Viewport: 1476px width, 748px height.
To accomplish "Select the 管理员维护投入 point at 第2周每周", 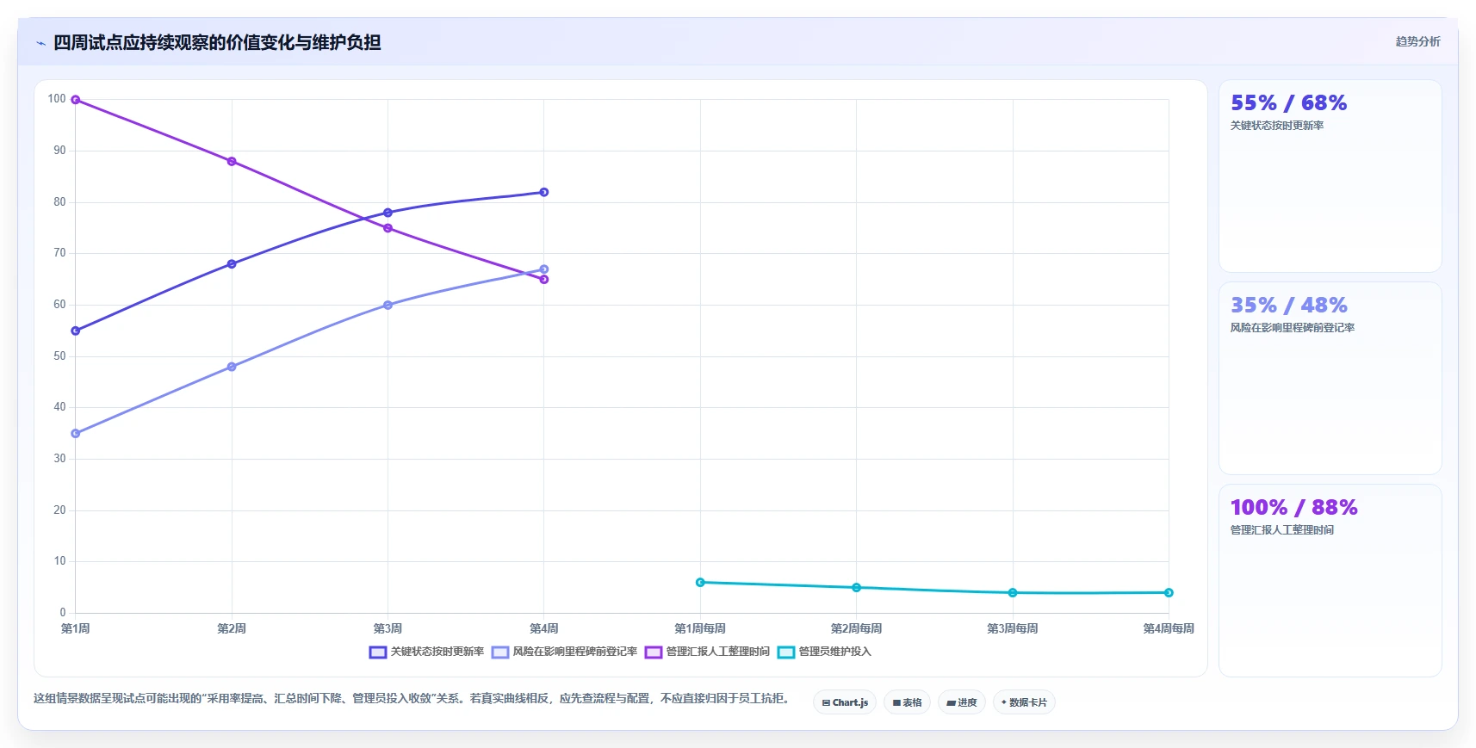I will coord(857,588).
